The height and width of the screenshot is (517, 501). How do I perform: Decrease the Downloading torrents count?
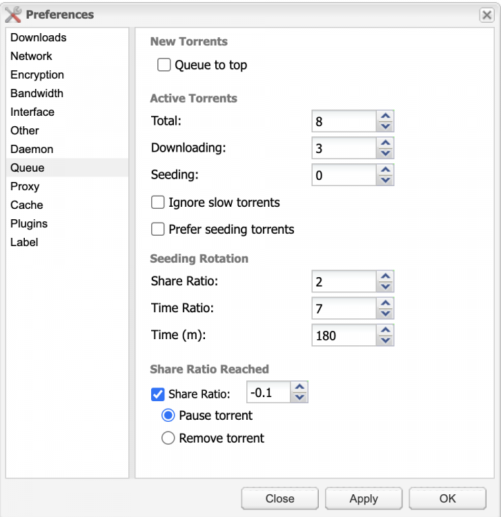[385, 153]
